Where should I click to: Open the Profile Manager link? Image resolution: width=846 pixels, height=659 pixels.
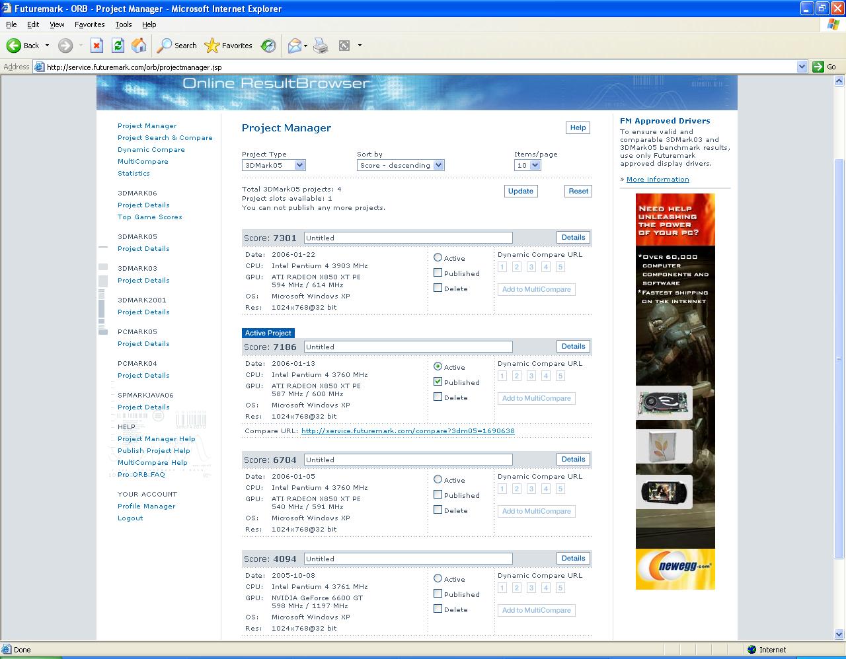[147, 506]
